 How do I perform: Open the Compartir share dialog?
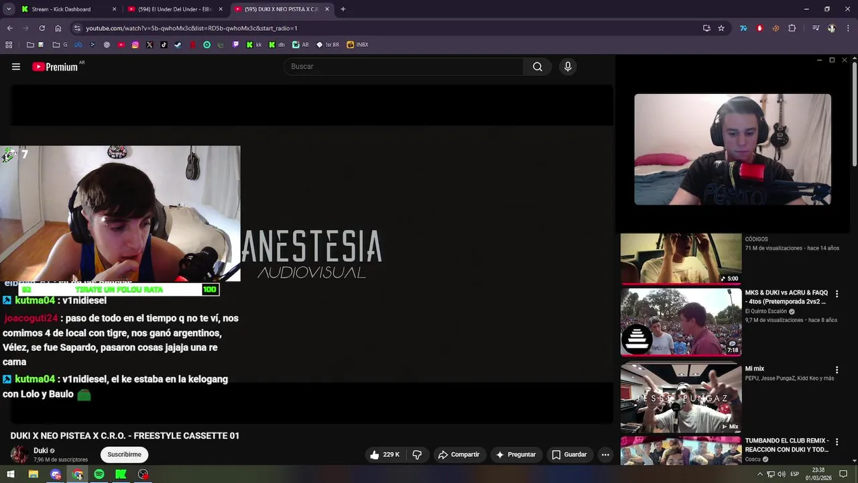coord(459,455)
